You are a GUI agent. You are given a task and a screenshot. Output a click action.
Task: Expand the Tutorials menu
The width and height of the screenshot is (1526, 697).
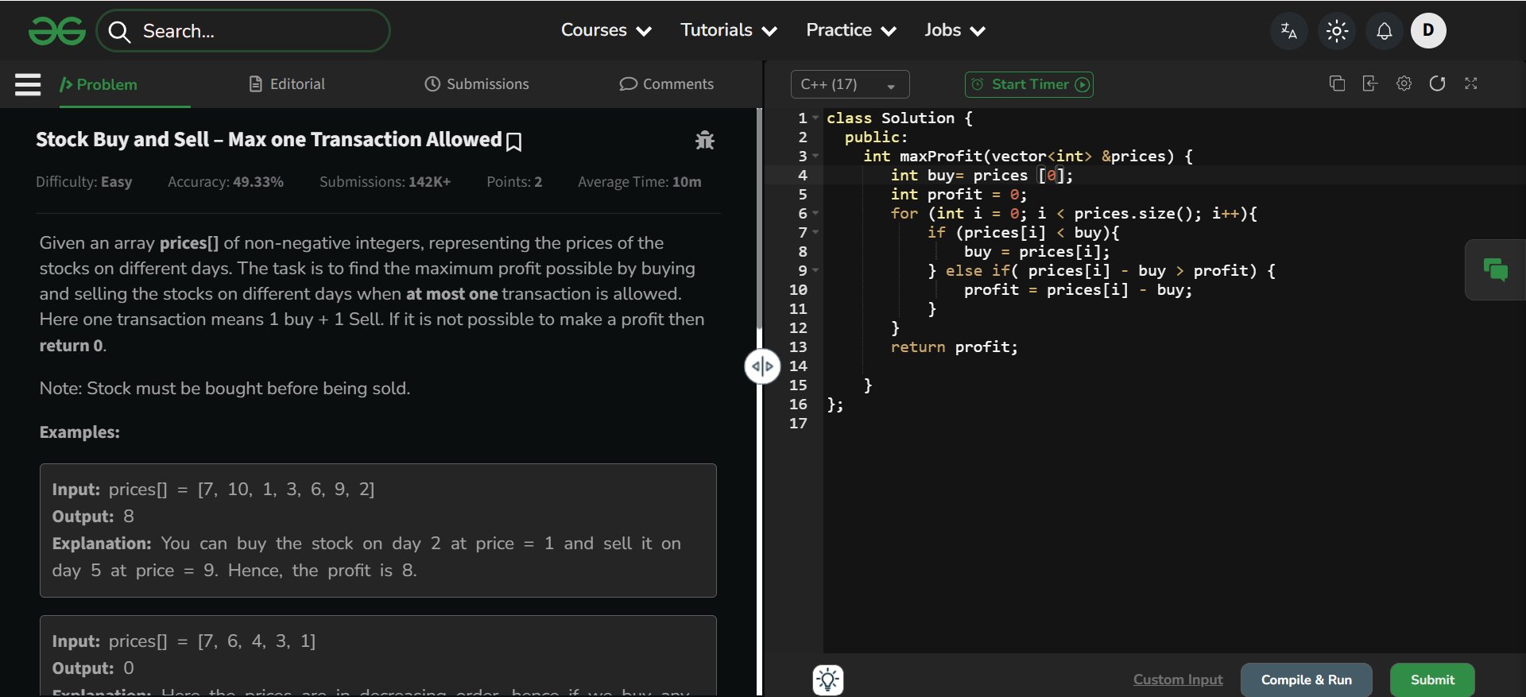(728, 30)
